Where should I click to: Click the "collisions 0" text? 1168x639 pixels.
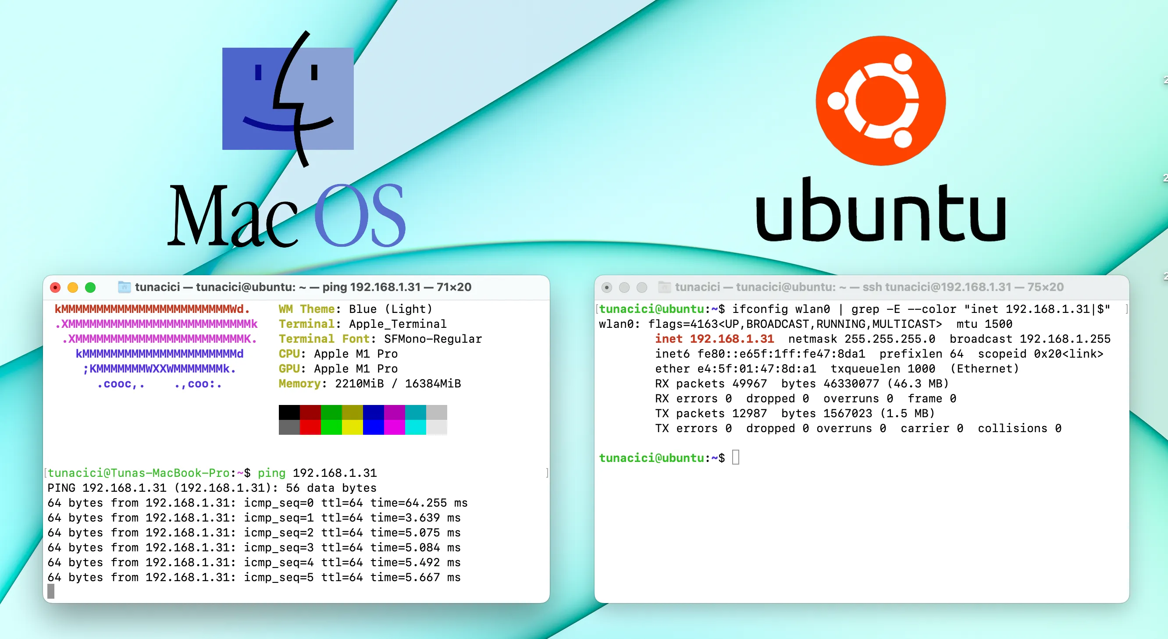coord(1020,429)
